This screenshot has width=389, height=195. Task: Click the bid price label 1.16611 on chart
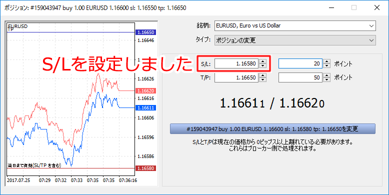coord(145,107)
